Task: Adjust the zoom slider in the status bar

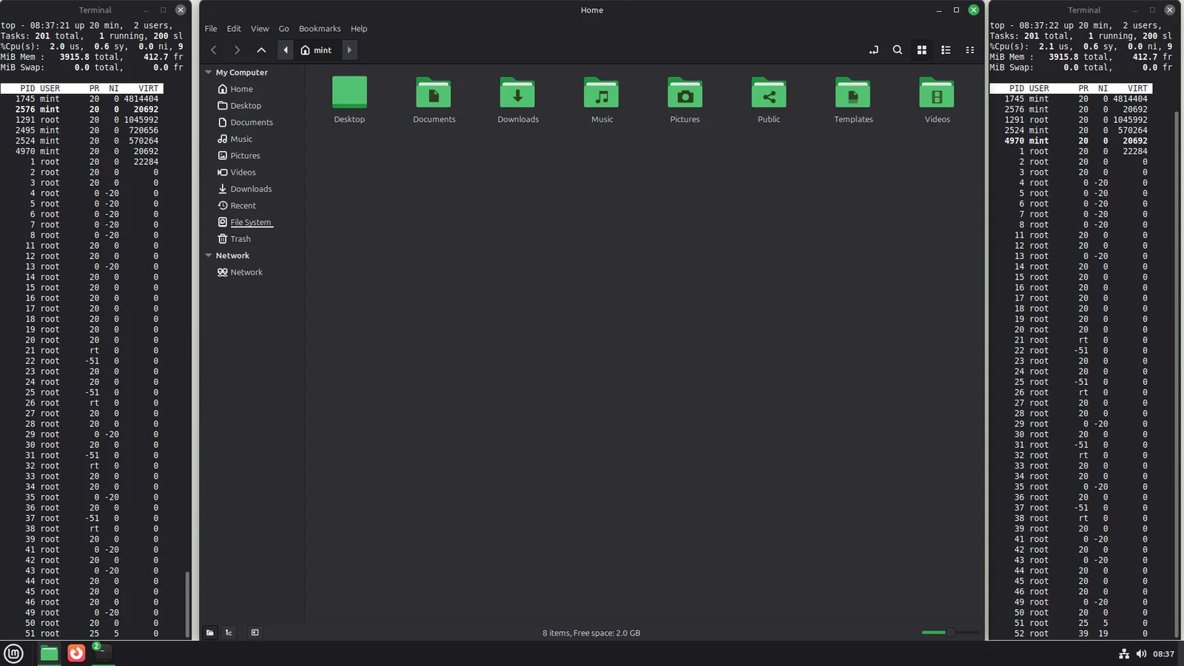Action: tap(950, 633)
